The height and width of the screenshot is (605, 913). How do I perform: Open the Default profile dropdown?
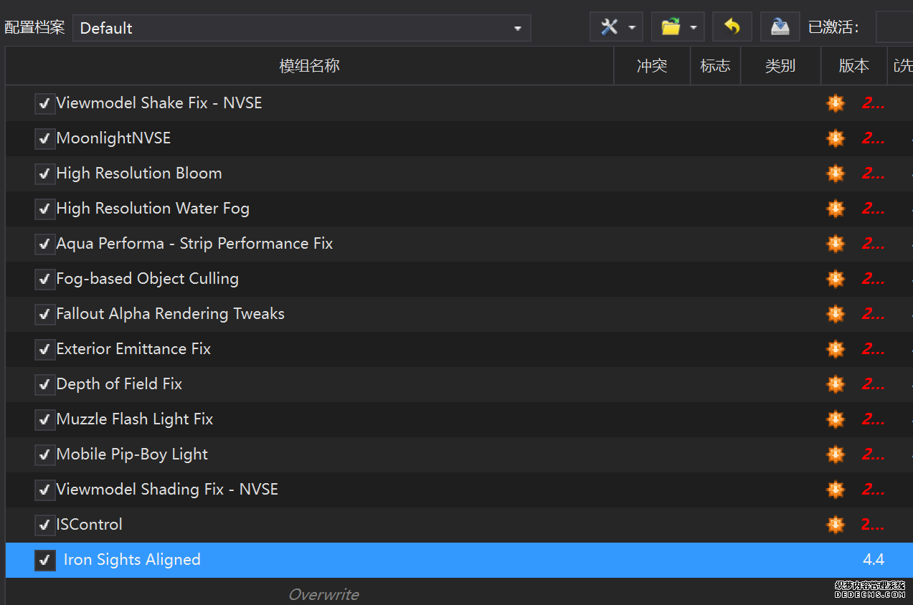tap(301, 28)
